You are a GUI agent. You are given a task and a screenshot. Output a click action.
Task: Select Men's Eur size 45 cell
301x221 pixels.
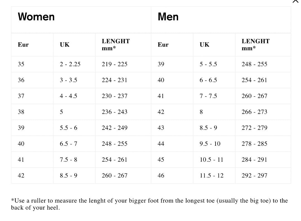pyautogui.click(x=161, y=159)
